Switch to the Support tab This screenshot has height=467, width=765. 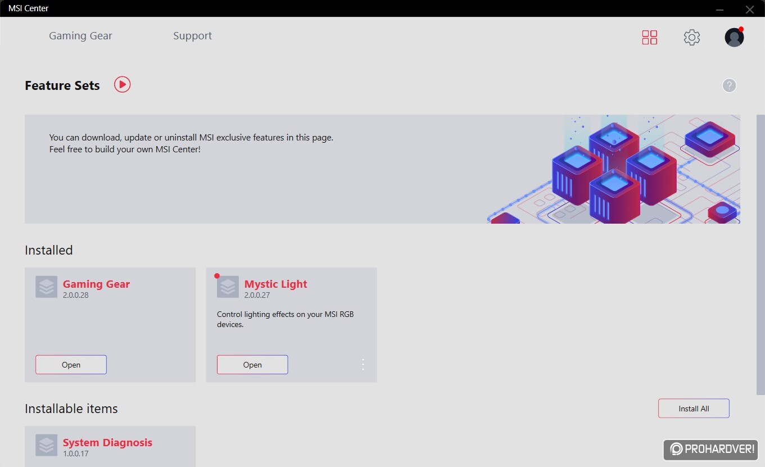click(x=192, y=36)
